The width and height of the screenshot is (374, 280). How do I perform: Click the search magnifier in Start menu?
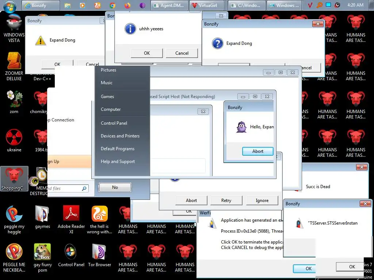coord(84,188)
